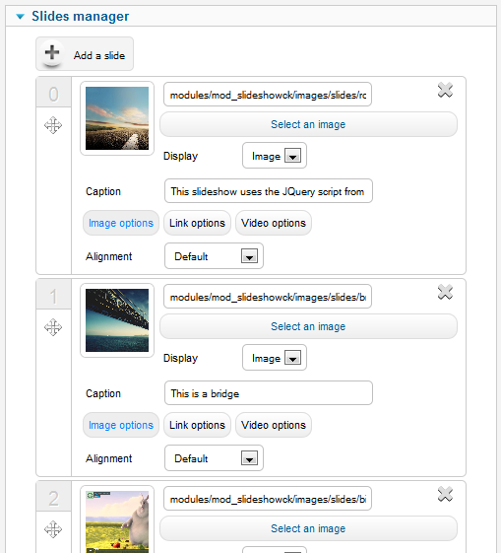Screen dimensions: 501x553
Task: Remove slide 2 with its X icon
Action: tap(445, 494)
